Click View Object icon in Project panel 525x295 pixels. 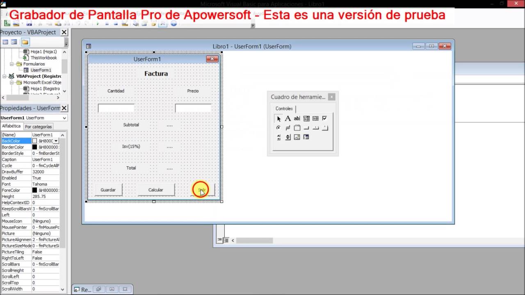pos(14,42)
